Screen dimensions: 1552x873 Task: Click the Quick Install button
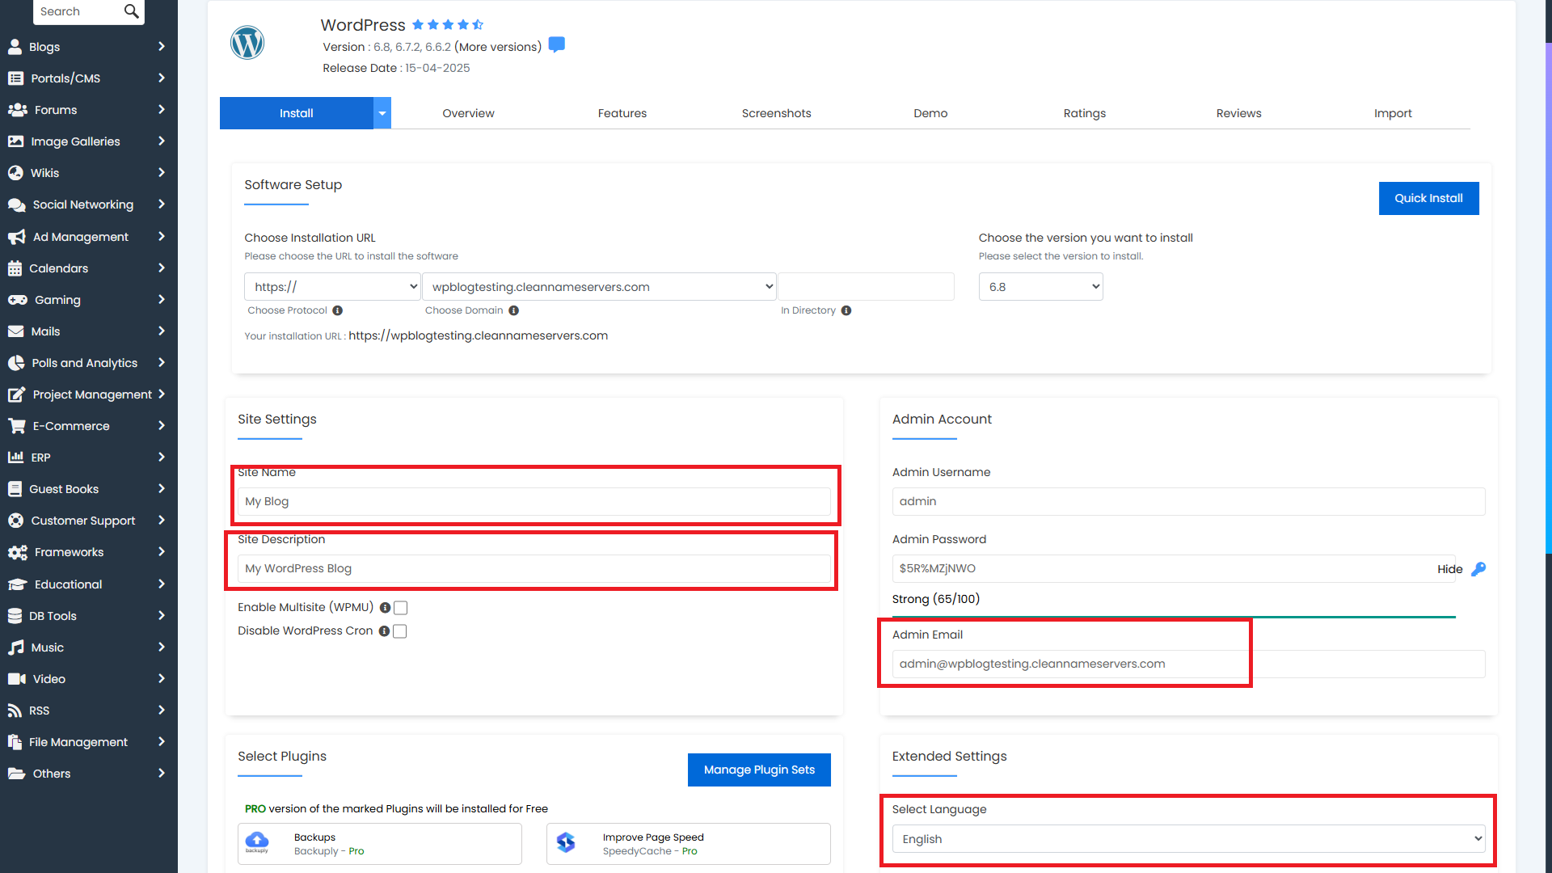1428,198
